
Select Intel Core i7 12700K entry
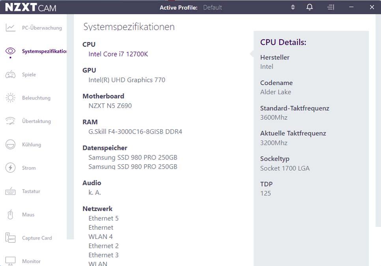[x=118, y=54]
